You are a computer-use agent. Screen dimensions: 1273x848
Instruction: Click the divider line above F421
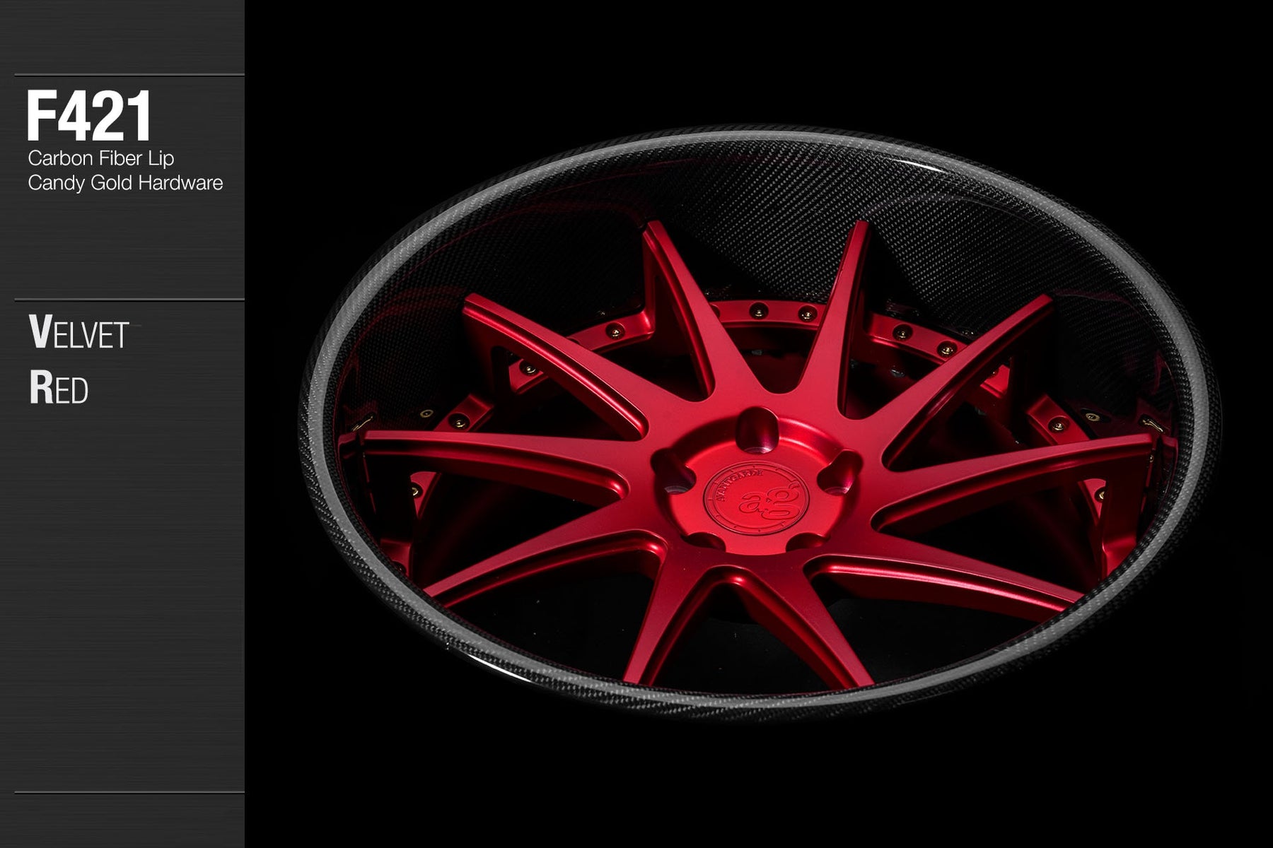(129, 75)
